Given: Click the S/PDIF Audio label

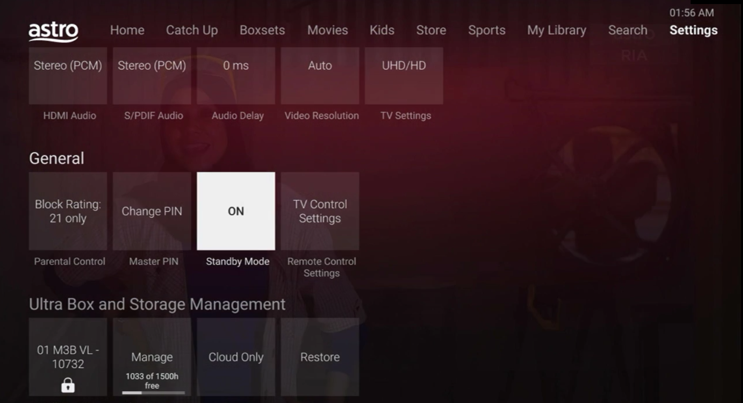Looking at the screenshot, I should click(153, 116).
